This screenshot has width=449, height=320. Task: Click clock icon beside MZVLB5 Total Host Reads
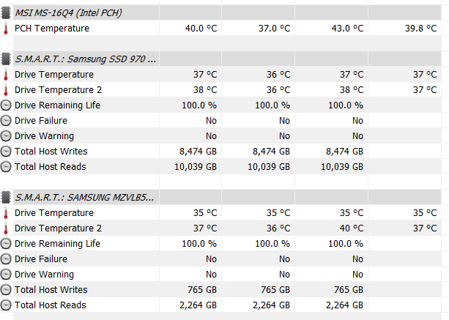click(6, 305)
